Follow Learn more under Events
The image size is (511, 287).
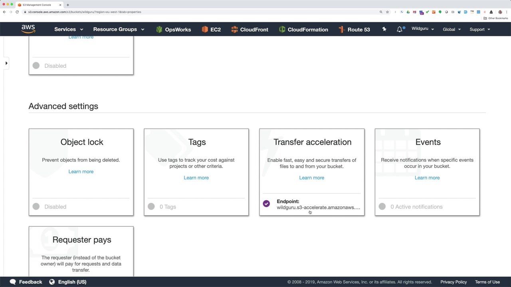point(427,178)
